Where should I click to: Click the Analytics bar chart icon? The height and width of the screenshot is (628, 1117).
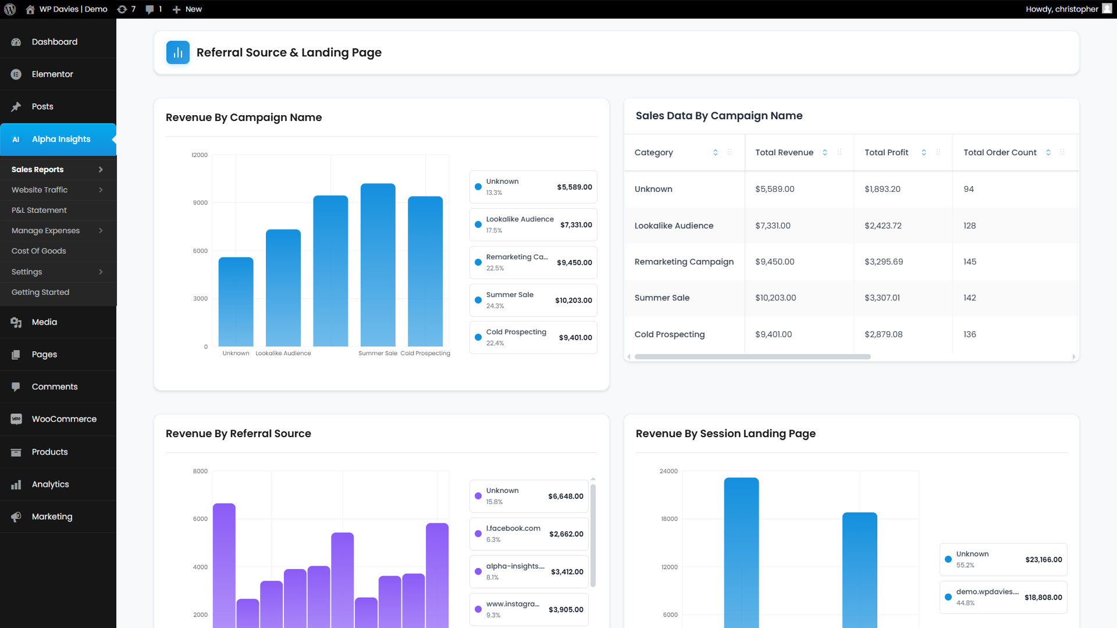16,484
